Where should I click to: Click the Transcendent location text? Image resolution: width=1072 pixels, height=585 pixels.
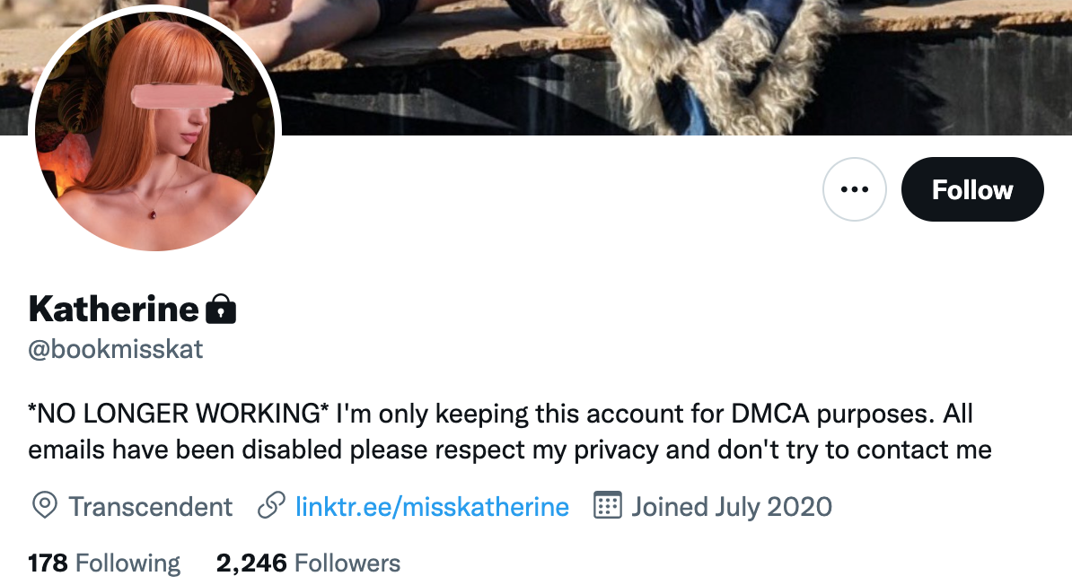[x=151, y=506]
